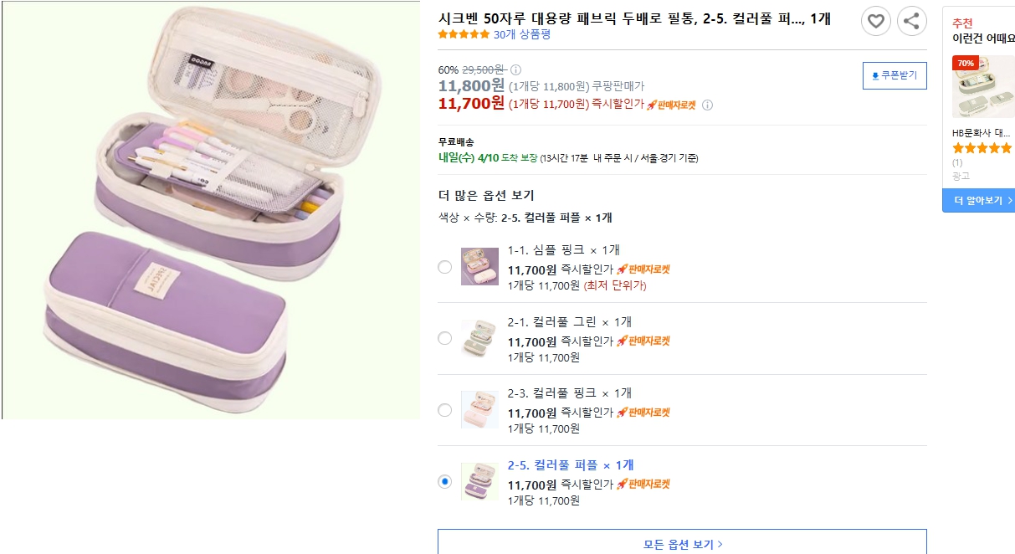Click the Simple Pink option thumbnail
The image size is (1015, 554).
click(x=479, y=266)
